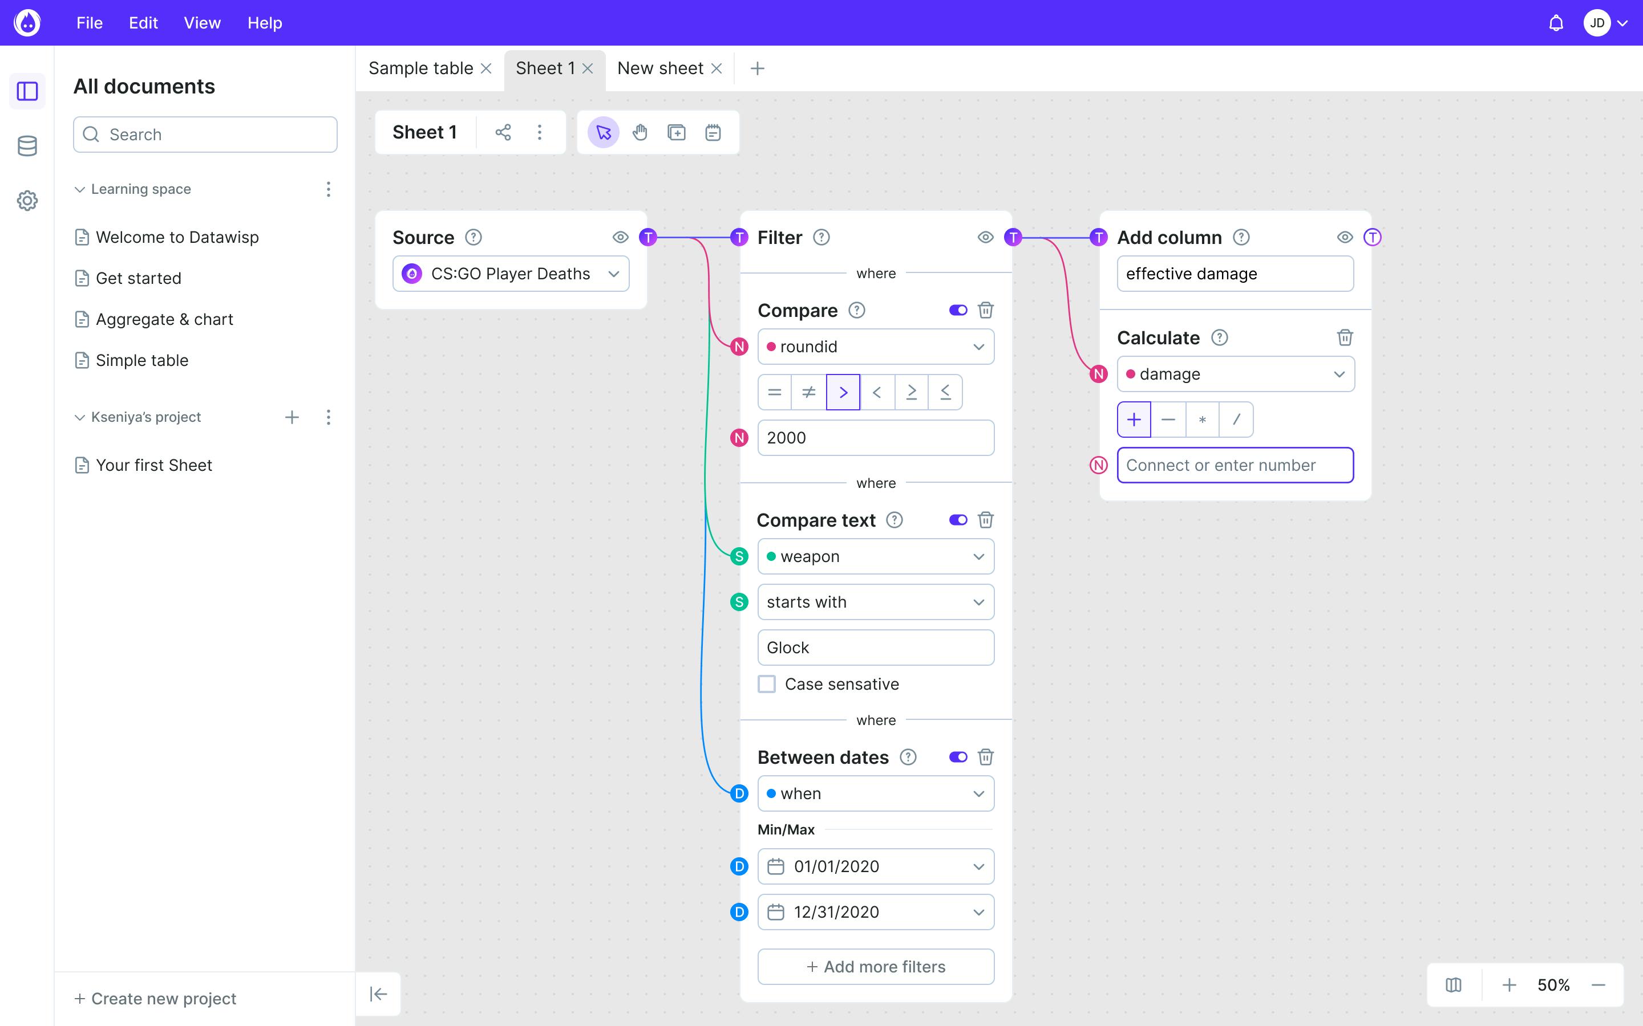Open the View menu
Image resolution: width=1643 pixels, height=1026 pixels.
click(201, 23)
